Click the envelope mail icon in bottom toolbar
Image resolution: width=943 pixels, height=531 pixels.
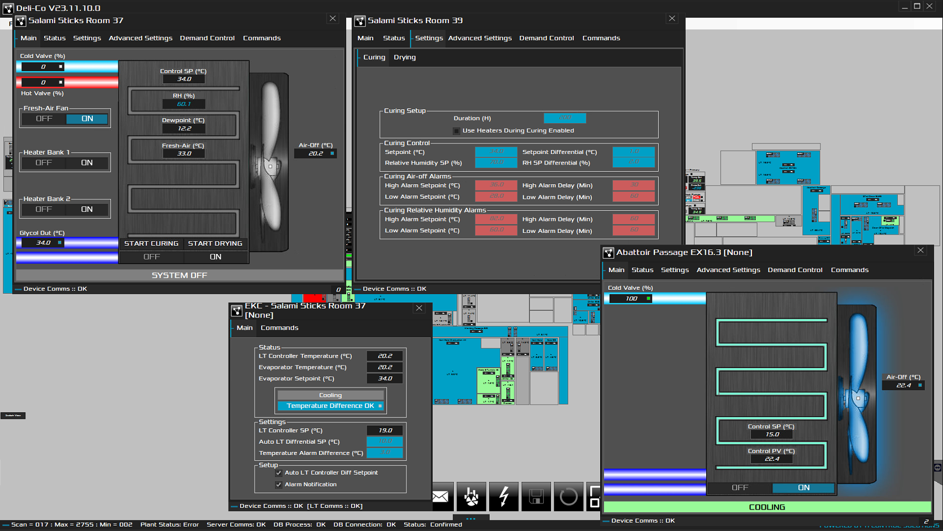point(441,496)
